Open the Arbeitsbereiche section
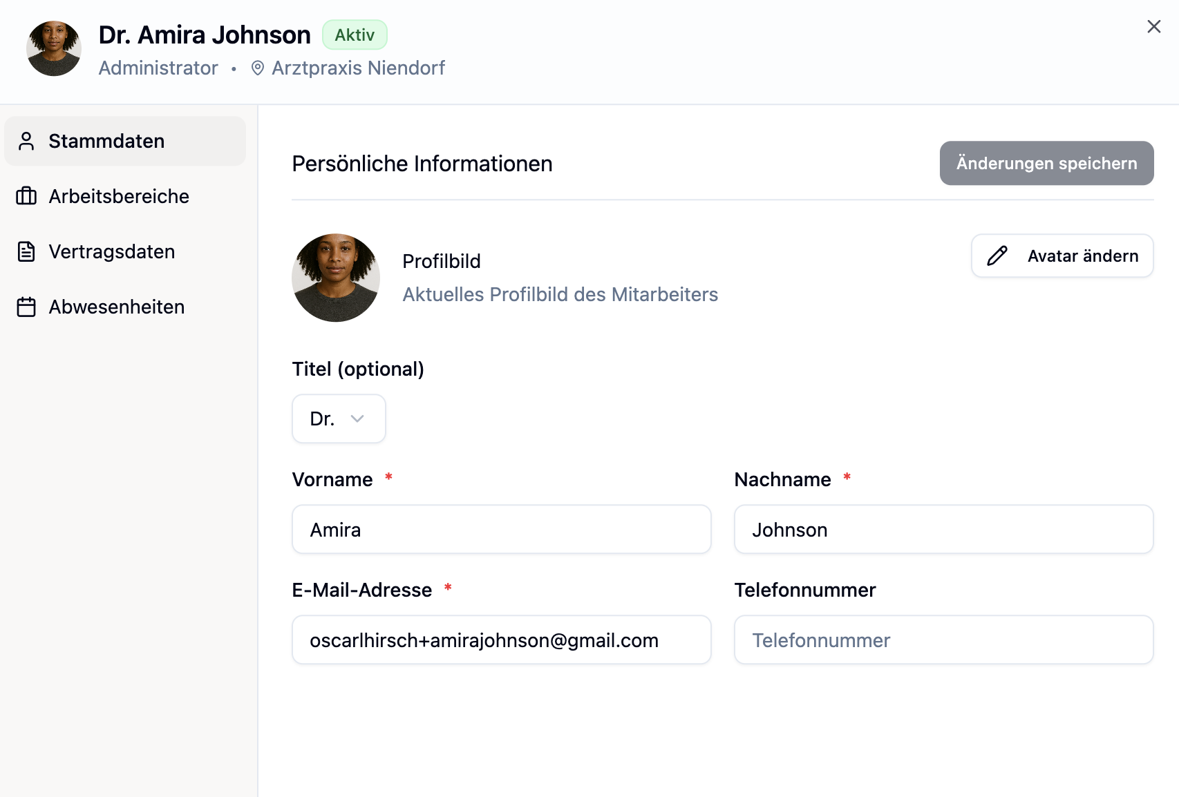This screenshot has height=797, width=1179. click(119, 196)
